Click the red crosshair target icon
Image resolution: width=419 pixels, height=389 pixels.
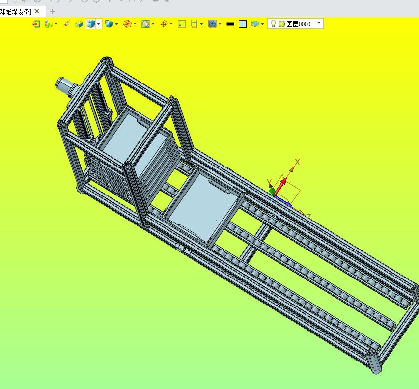point(164,24)
